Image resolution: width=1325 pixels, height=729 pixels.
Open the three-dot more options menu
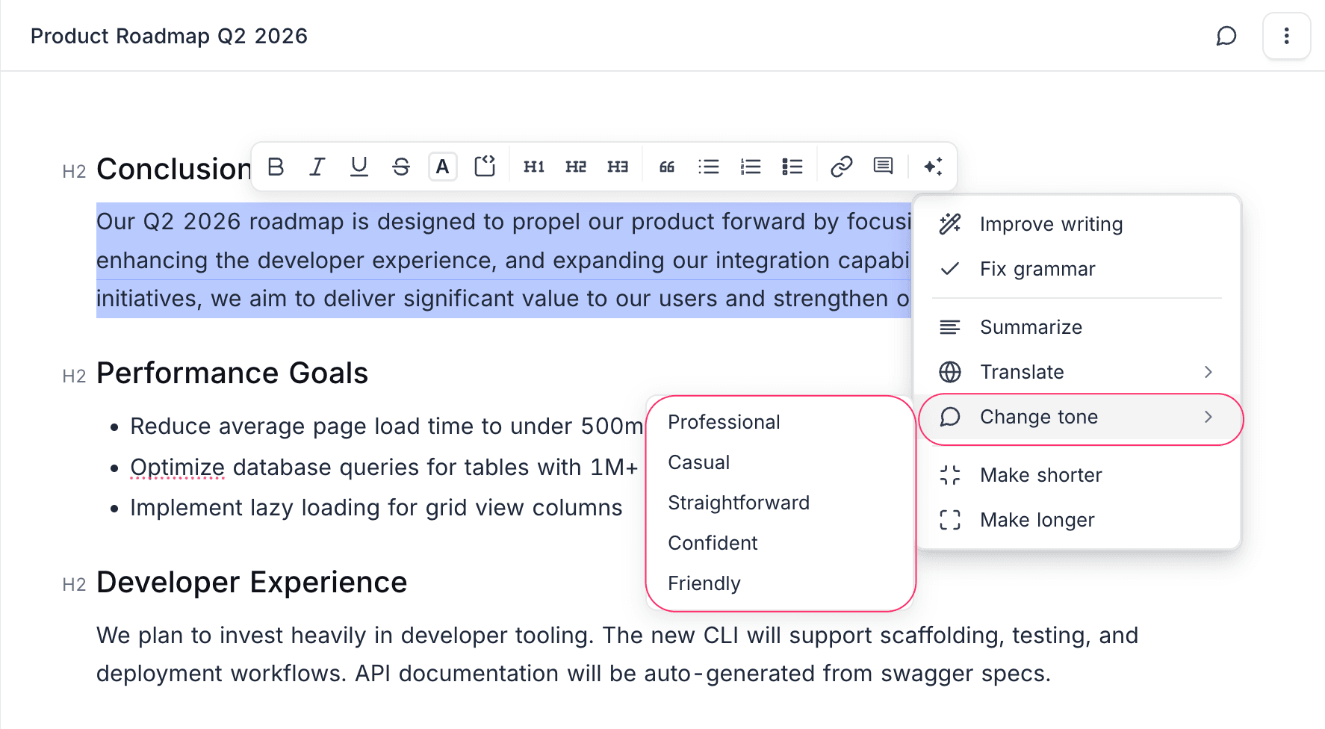pos(1286,36)
